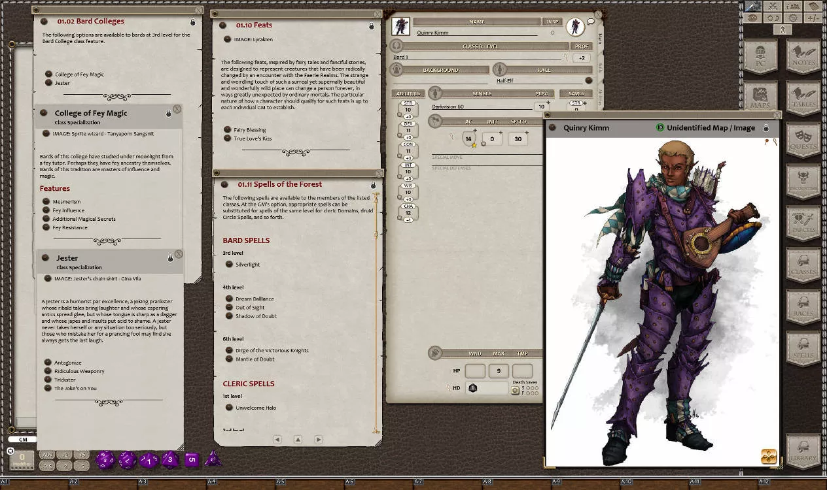This screenshot has height=490, width=827.
Task: Mark the first death save success circle
Action: point(527,387)
